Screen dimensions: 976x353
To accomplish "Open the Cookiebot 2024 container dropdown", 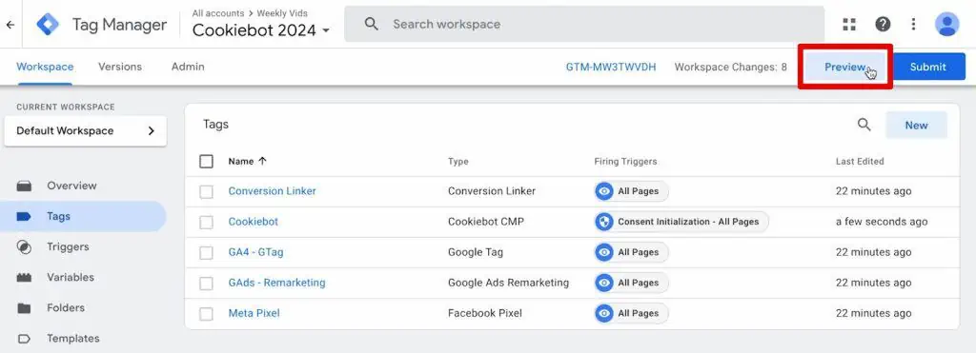I will tap(261, 30).
